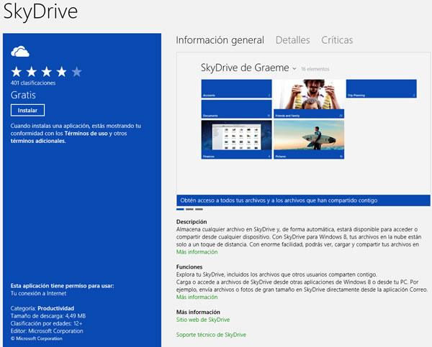The image size is (432, 347).
Task: Open Sitio web de SkyDrive link
Action: [x=203, y=320]
